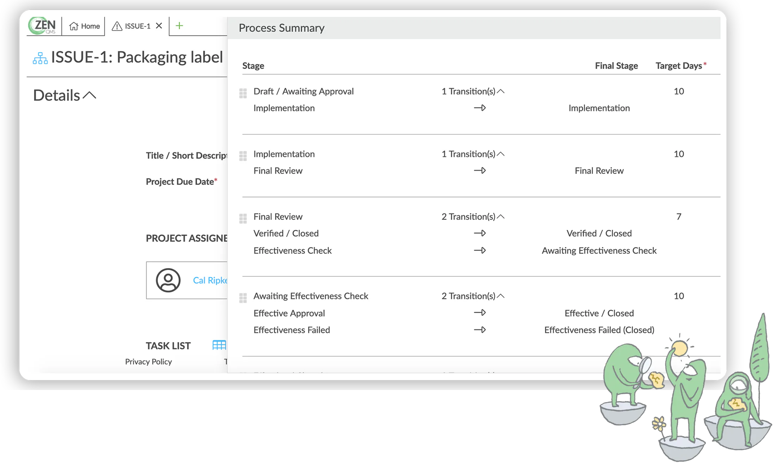Grab the Final Review stage drag handle

[x=243, y=219]
